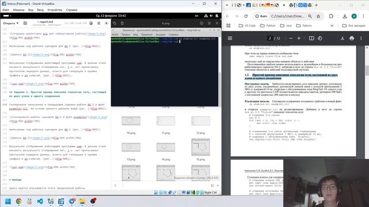Click the save icon in editor header
Image resolution: width=369 pixels, height=207 pixels.
click(91, 23)
